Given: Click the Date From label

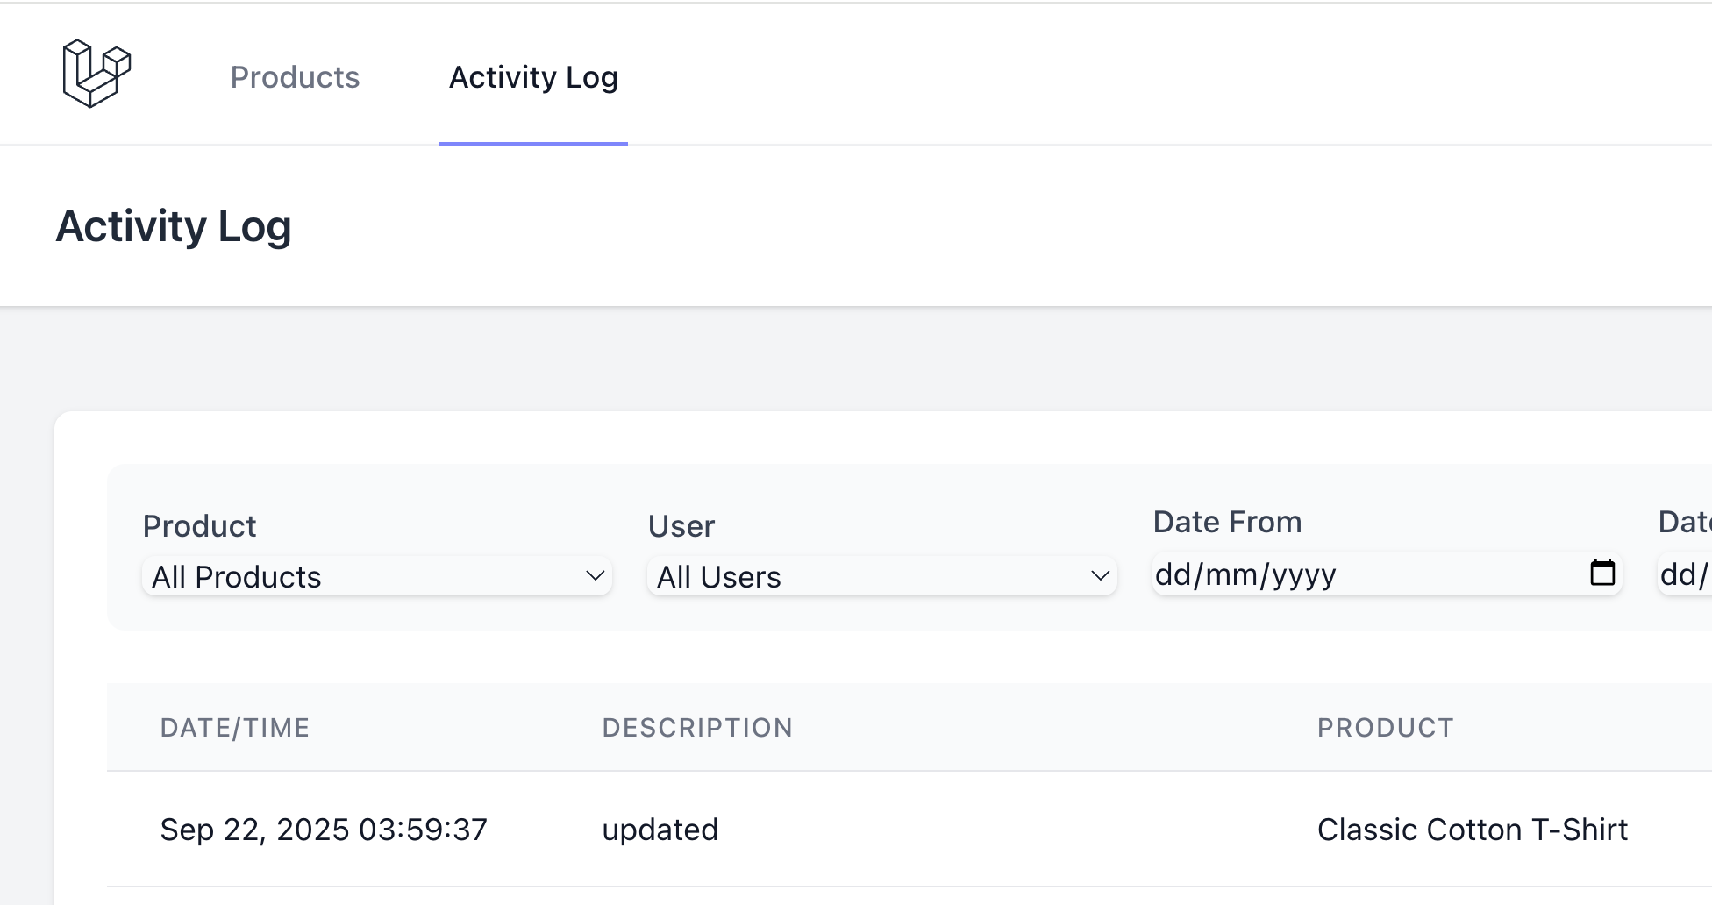Looking at the screenshot, I should (1227, 522).
